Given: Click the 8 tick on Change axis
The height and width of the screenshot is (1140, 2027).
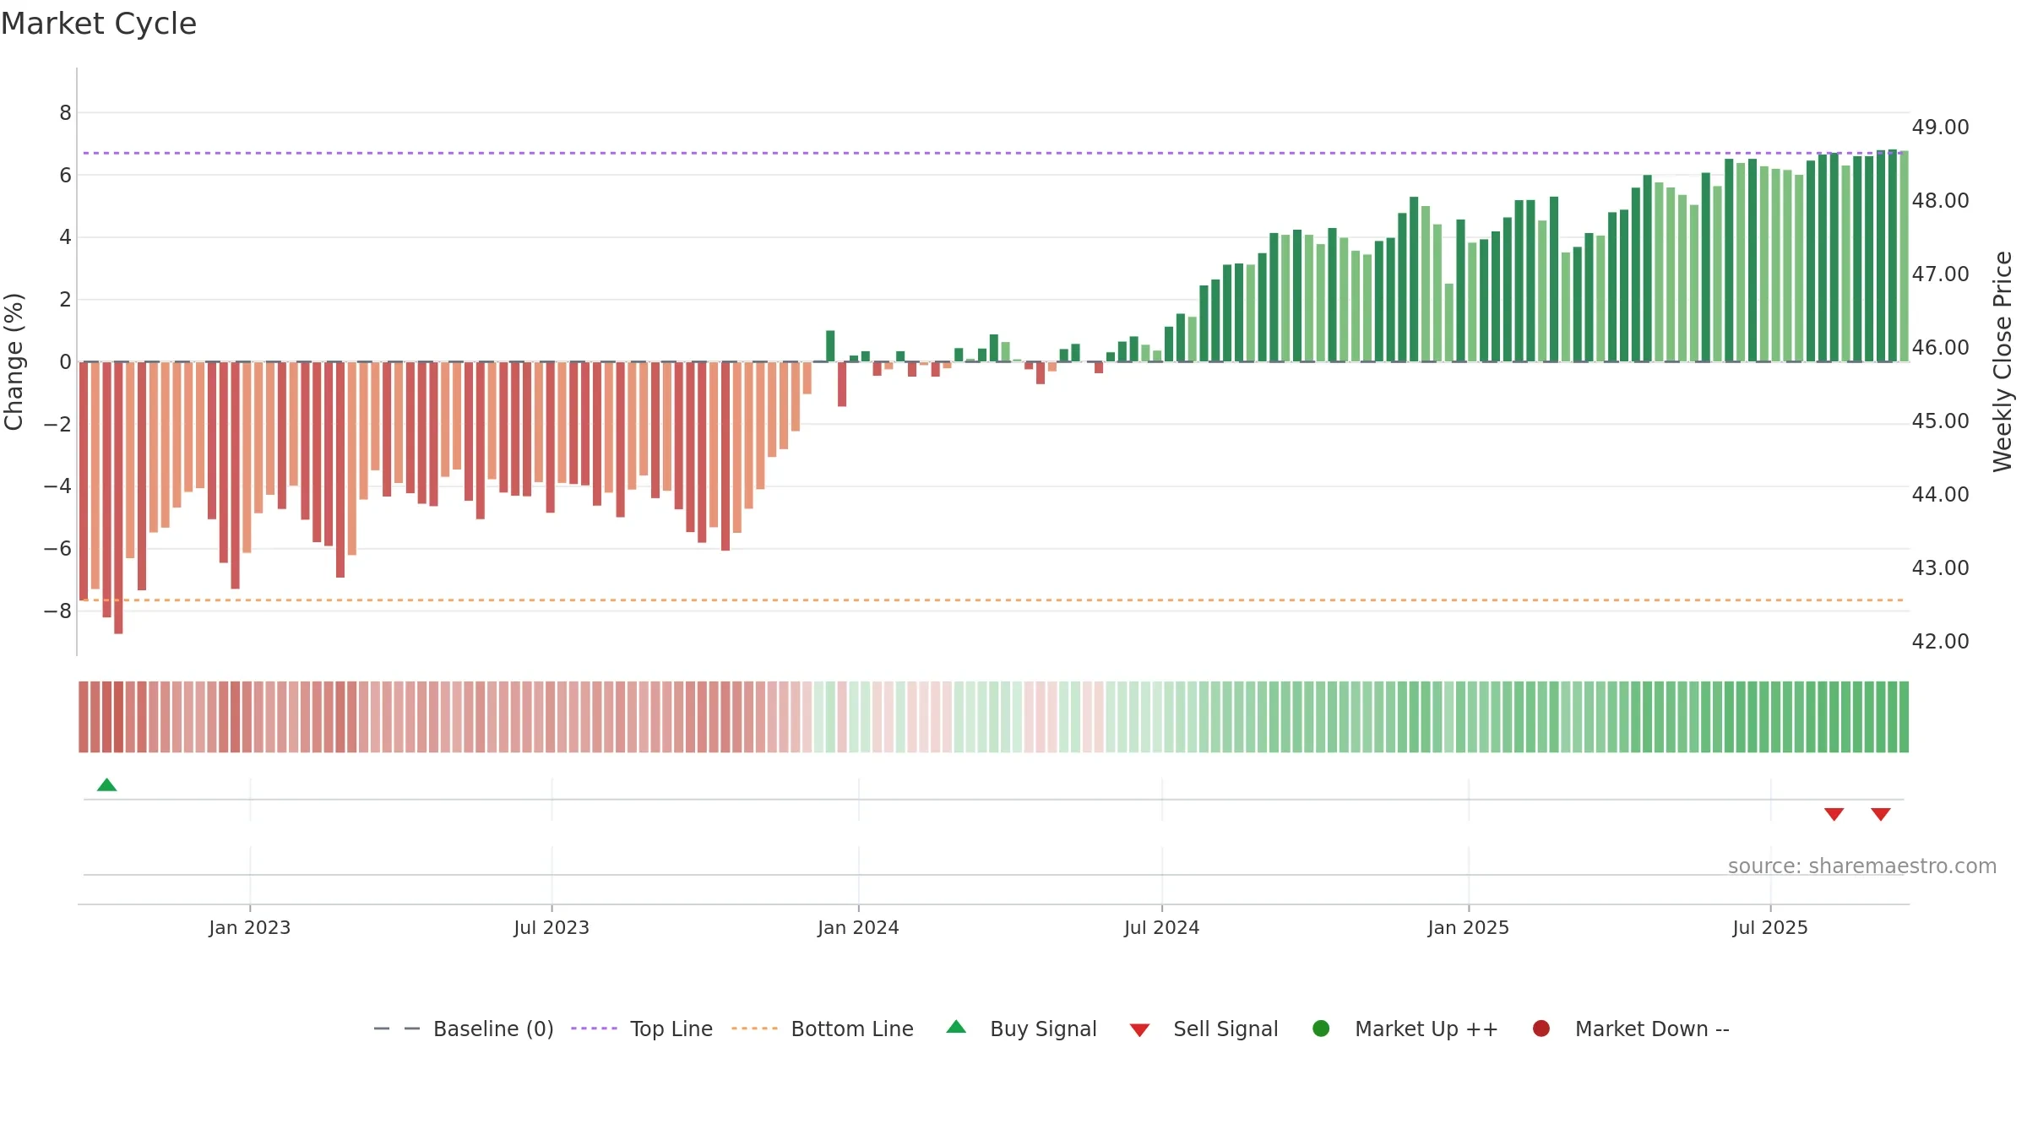Looking at the screenshot, I should (65, 113).
